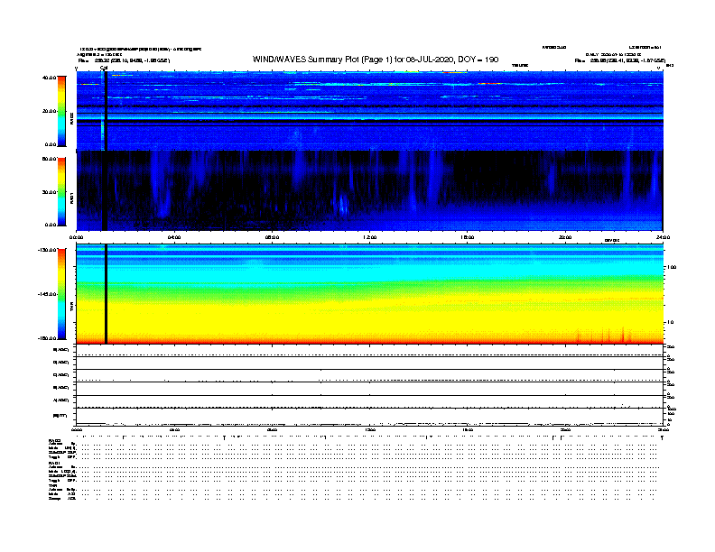Click the 60.00 label on RAD1 scale
This screenshot has height=552, width=715.
(49, 159)
